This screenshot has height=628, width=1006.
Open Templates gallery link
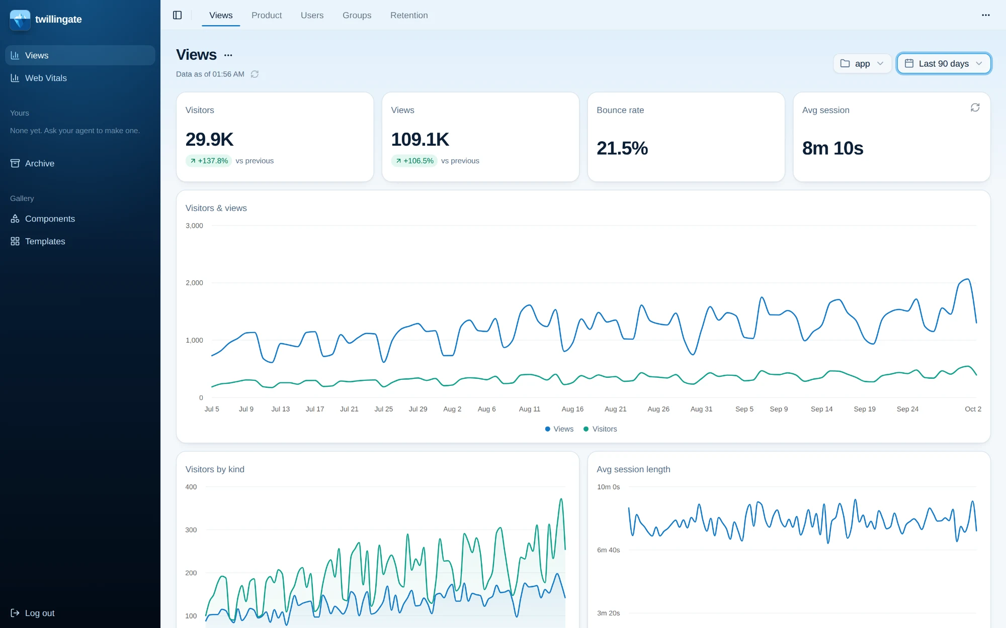tap(80, 241)
